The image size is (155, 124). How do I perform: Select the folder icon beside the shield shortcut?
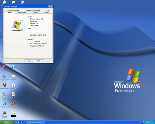(13, 76)
